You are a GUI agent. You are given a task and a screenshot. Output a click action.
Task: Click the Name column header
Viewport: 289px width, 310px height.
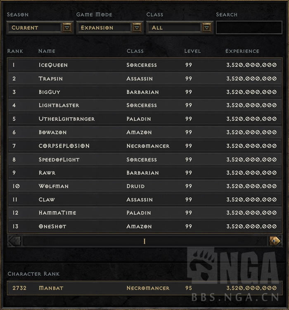(47, 51)
